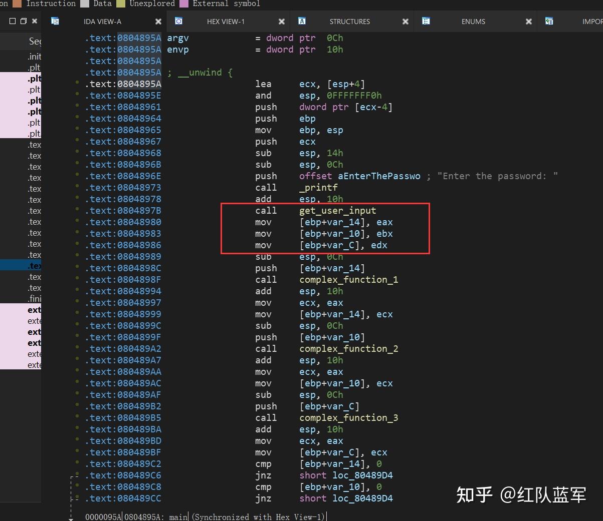603x521 pixels.
Task: Close the STRUCTURES tab
Action: tap(406, 22)
